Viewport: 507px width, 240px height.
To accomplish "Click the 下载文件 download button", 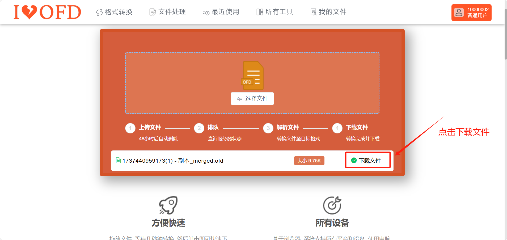I will (x=368, y=160).
